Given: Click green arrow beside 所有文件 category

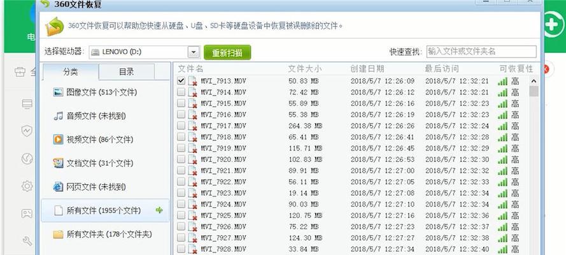Looking at the screenshot, I should tap(159, 210).
